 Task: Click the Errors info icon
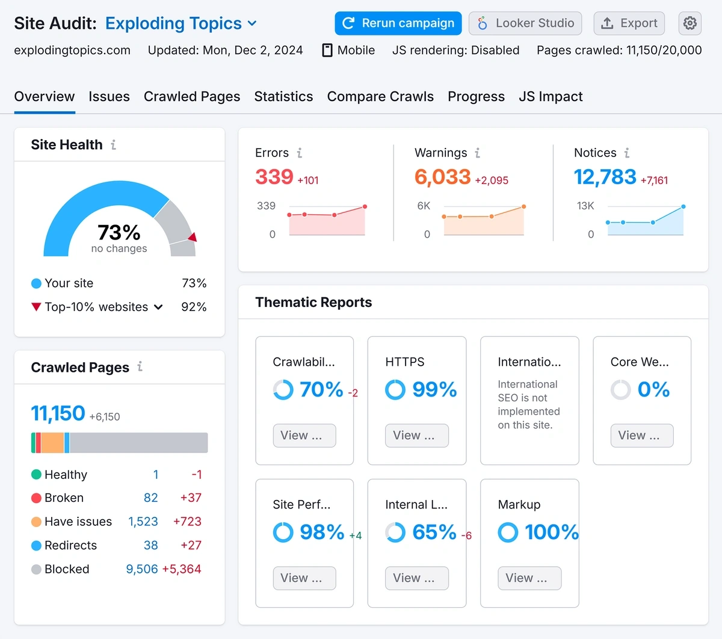click(x=299, y=153)
